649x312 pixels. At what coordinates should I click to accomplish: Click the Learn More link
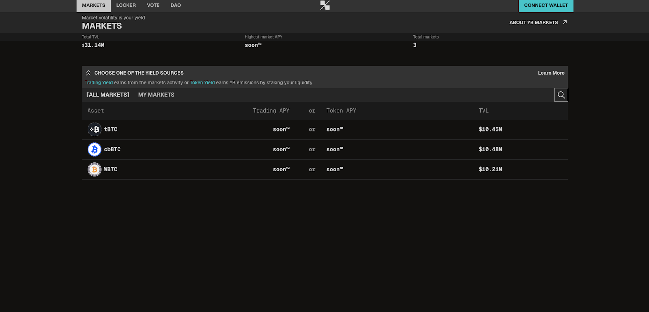551,73
